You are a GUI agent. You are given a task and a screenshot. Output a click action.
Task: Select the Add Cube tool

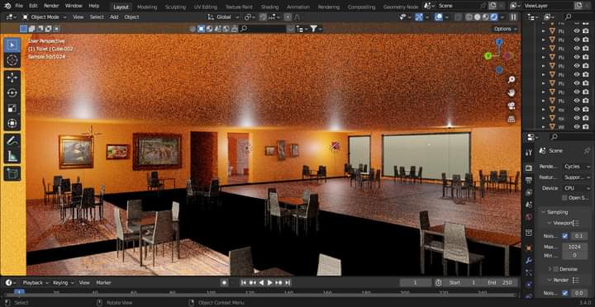[12, 173]
